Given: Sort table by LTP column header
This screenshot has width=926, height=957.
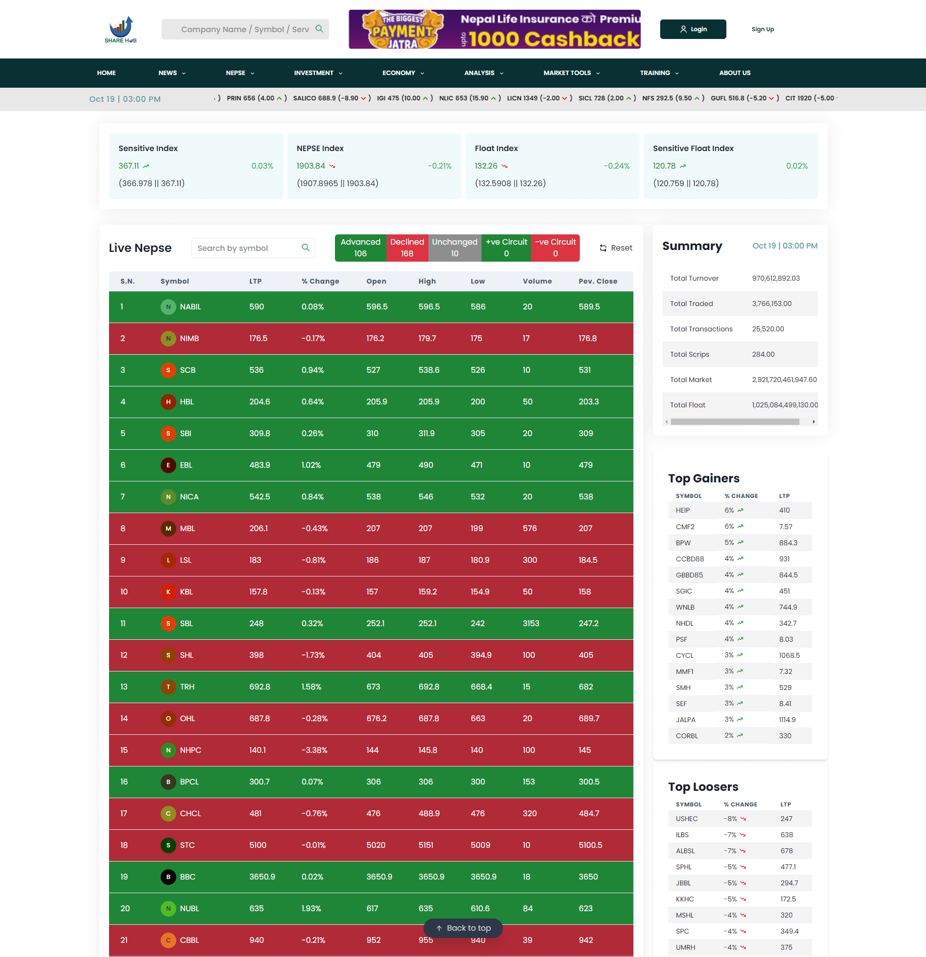Looking at the screenshot, I should click(255, 281).
